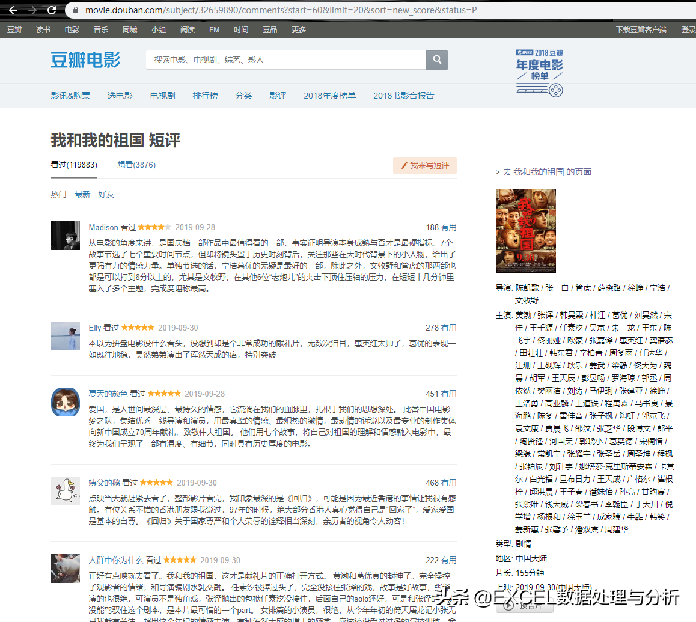Open 姨父的鹅 user profile link
The width and height of the screenshot is (696, 622).
pos(105,483)
